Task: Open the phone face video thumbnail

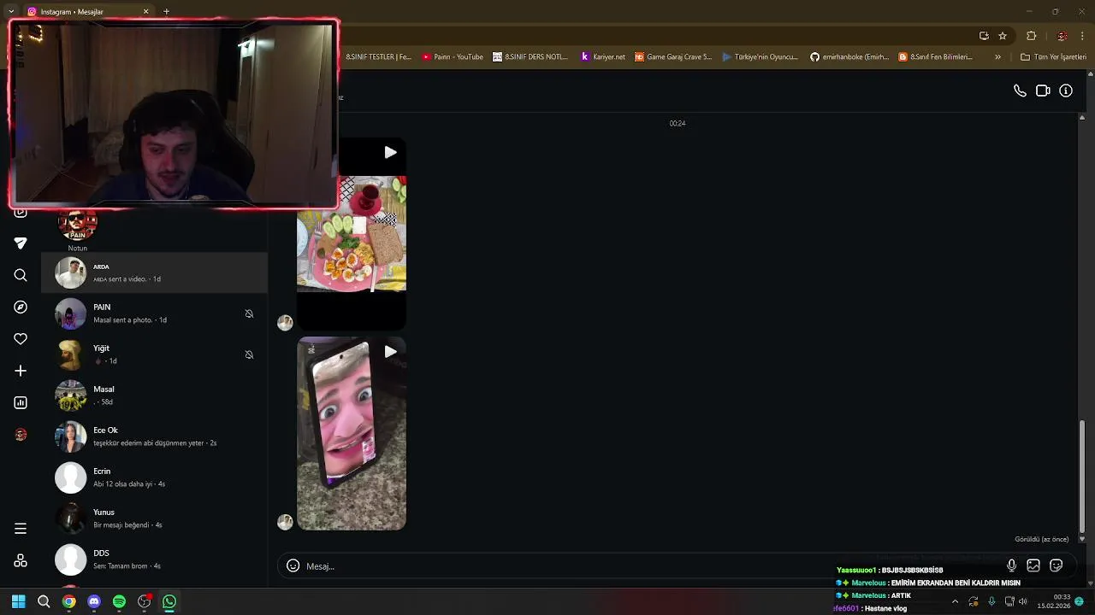Action: (x=352, y=434)
